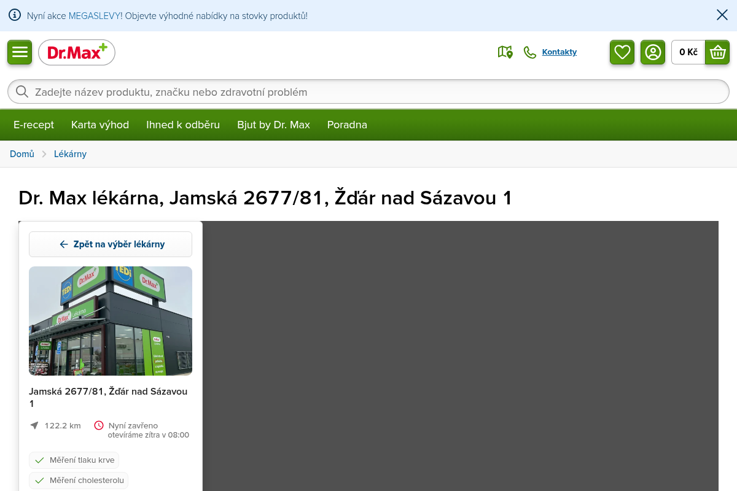
Task: Click the info icon in announcement banner
Action: pyautogui.click(x=15, y=15)
